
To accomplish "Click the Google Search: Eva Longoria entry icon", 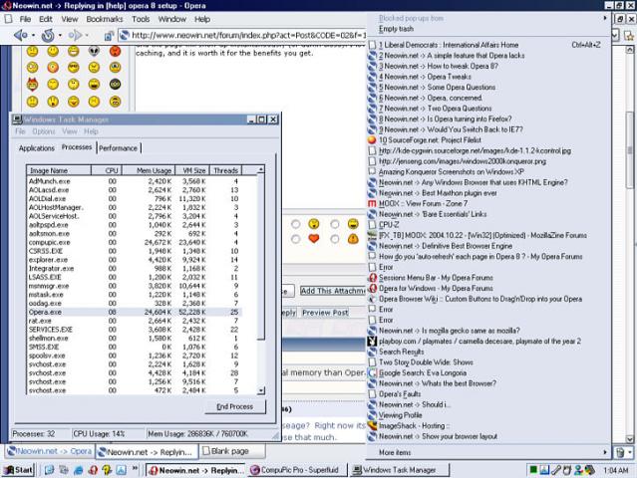I will click(x=371, y=371).
